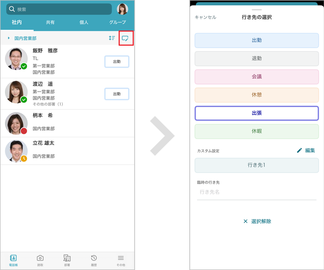Image resolution: width=324 pixels, height=270 pixels.
Task: Select the orange 休憩 destination option
Action: click(257, 95)
